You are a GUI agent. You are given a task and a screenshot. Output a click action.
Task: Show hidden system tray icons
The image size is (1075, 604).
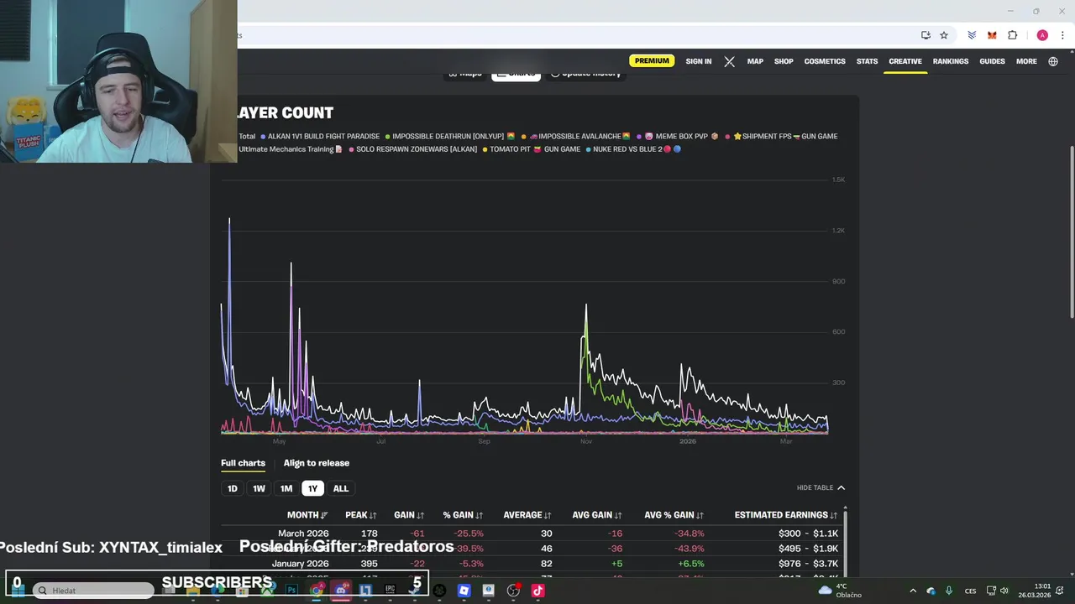point(913,591)
